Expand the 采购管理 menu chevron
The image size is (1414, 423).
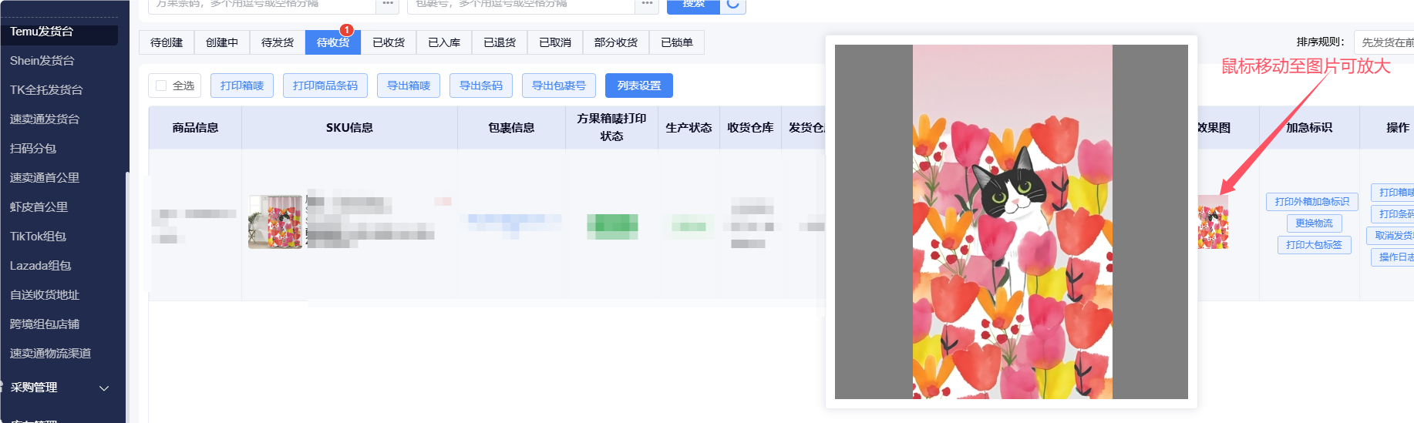[104, 388]
